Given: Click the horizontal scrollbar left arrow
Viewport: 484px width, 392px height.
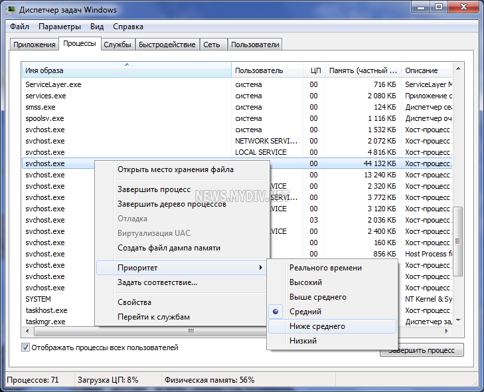Looking at the screenshot, I should (27, 331).
